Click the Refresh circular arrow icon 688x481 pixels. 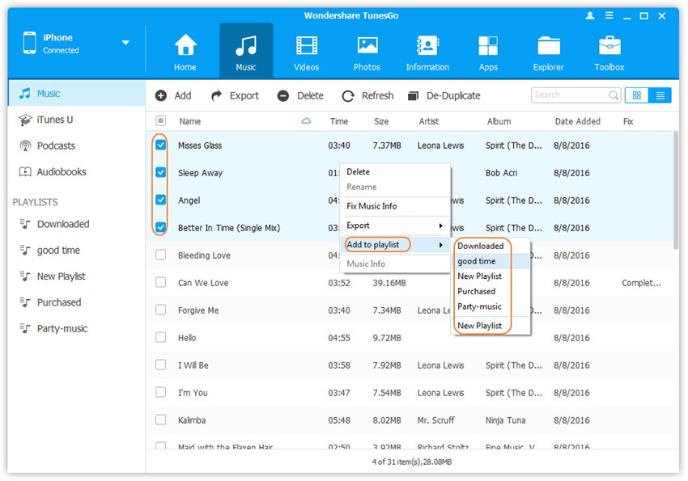(x=348, y=96)
